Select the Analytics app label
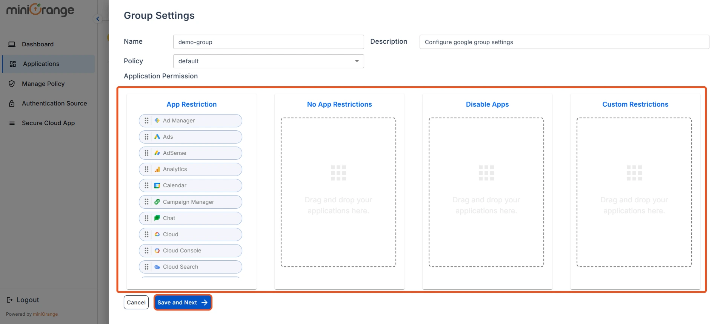This screenshot has height=324, width=723. (175, 169)
